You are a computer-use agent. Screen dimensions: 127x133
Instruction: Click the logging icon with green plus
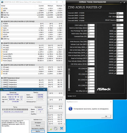(50, 128)
